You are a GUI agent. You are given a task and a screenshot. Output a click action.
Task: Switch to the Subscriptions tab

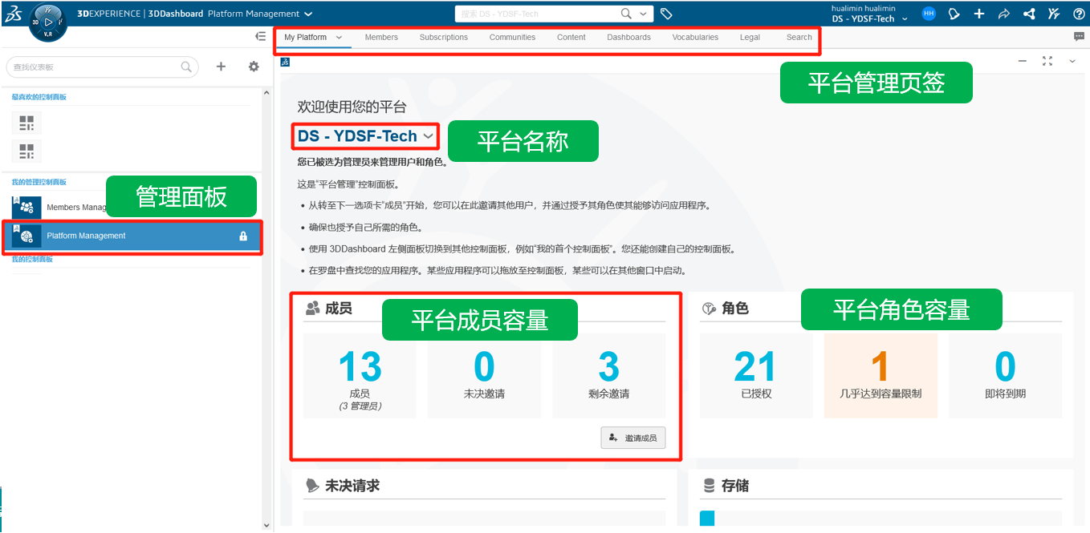(x=443, y=37)
